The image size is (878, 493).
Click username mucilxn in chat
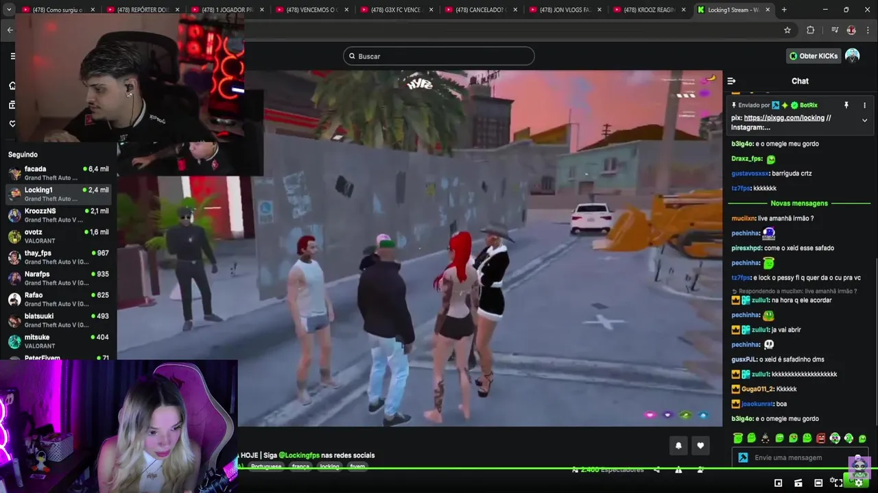(744, 218)
